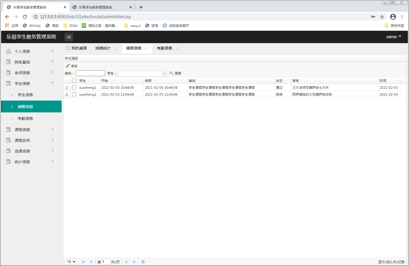The height and width of the screenshot is (266, 409).
Task: Refresh the leave request table
Action: coord(143,262)
